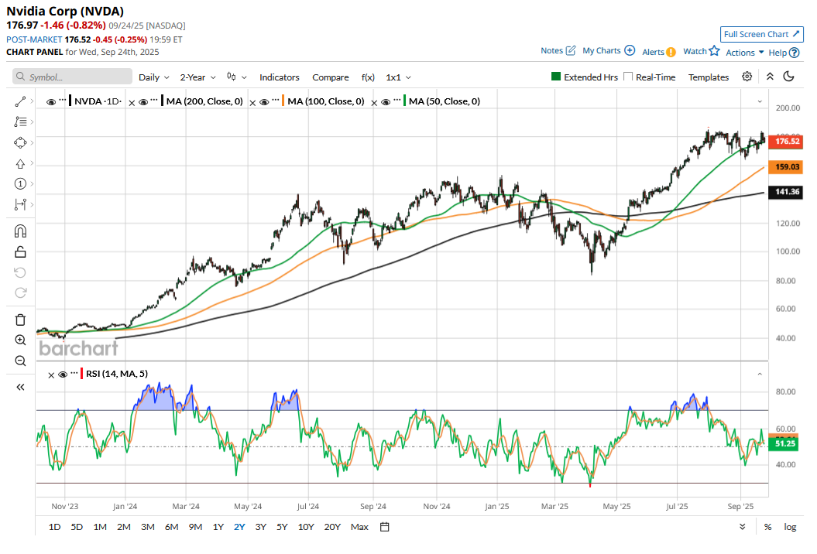Enable the Real-Time checkbox
The image size is (817, 554).
coord(628,77)
